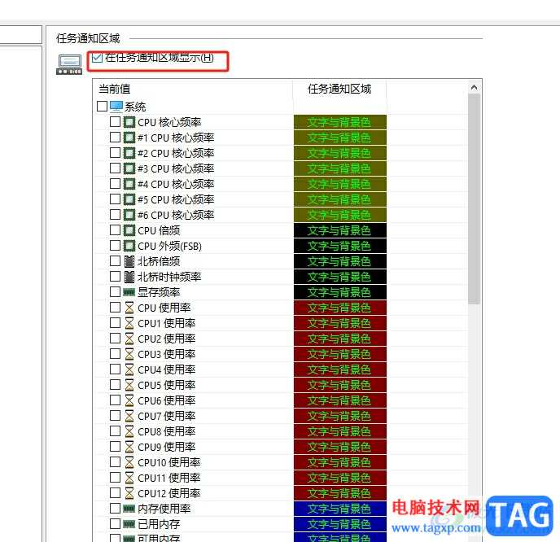The width and height of the screenshot is (560, 542).
Task: Check the CPU1 使用率 checkbox
Action: (115, 323)
